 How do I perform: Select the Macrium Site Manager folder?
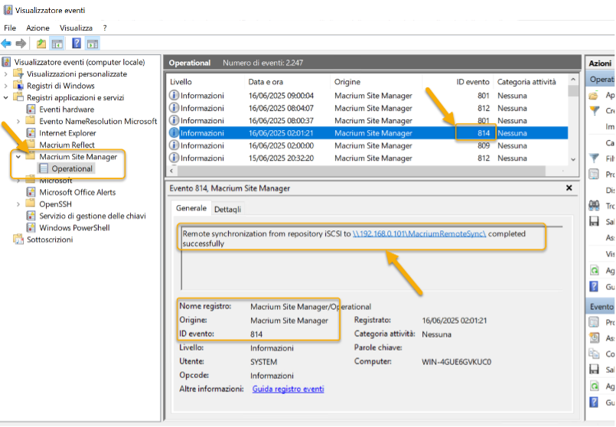pos(78,156)
